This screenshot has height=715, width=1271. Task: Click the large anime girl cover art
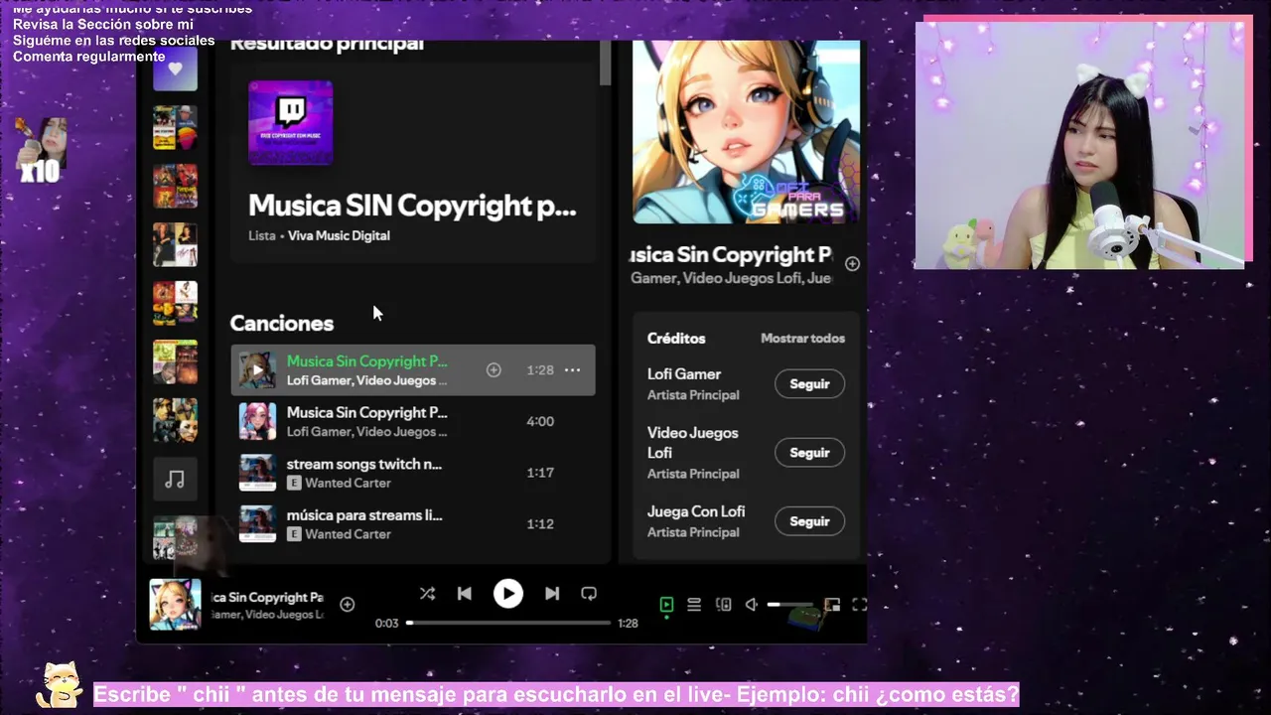point(747,132)
